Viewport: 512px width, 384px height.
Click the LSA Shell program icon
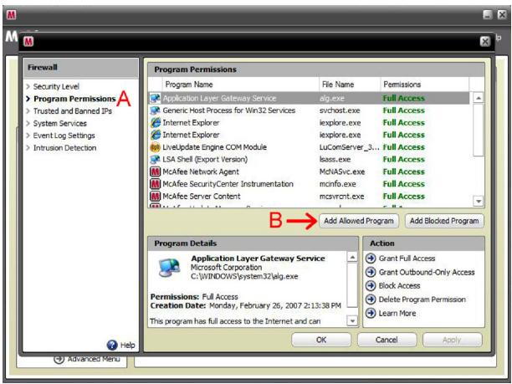155,159
